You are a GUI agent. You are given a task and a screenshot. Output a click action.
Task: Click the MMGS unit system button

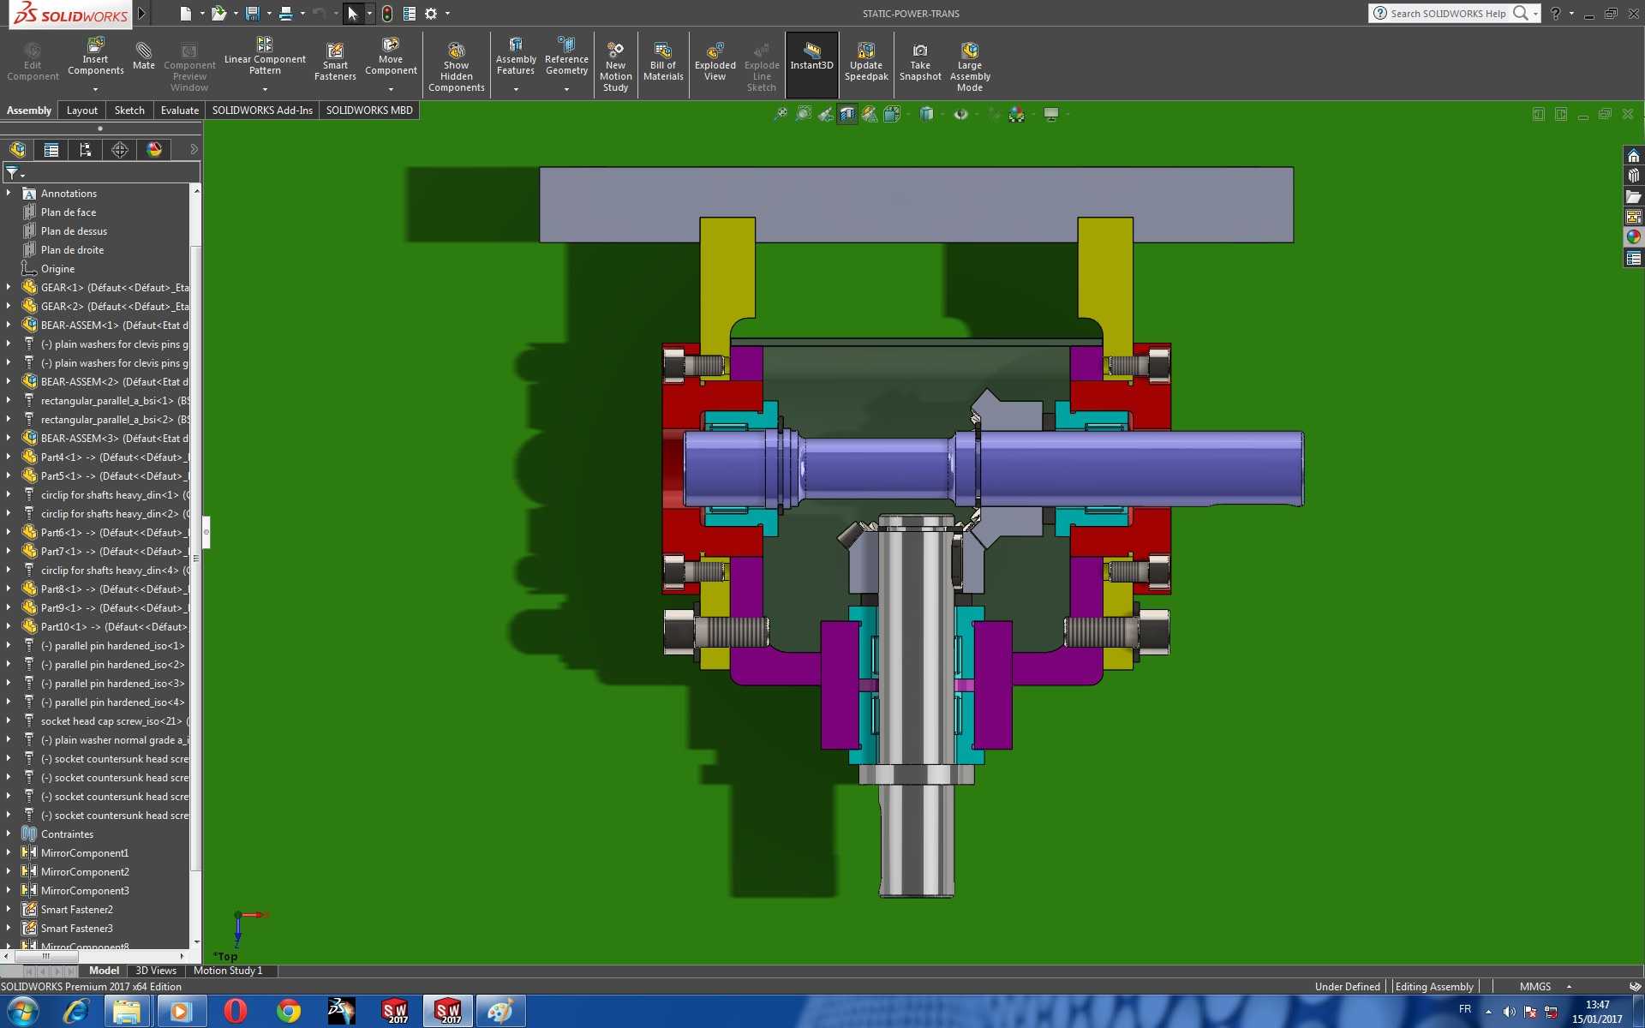[1535, 987]
